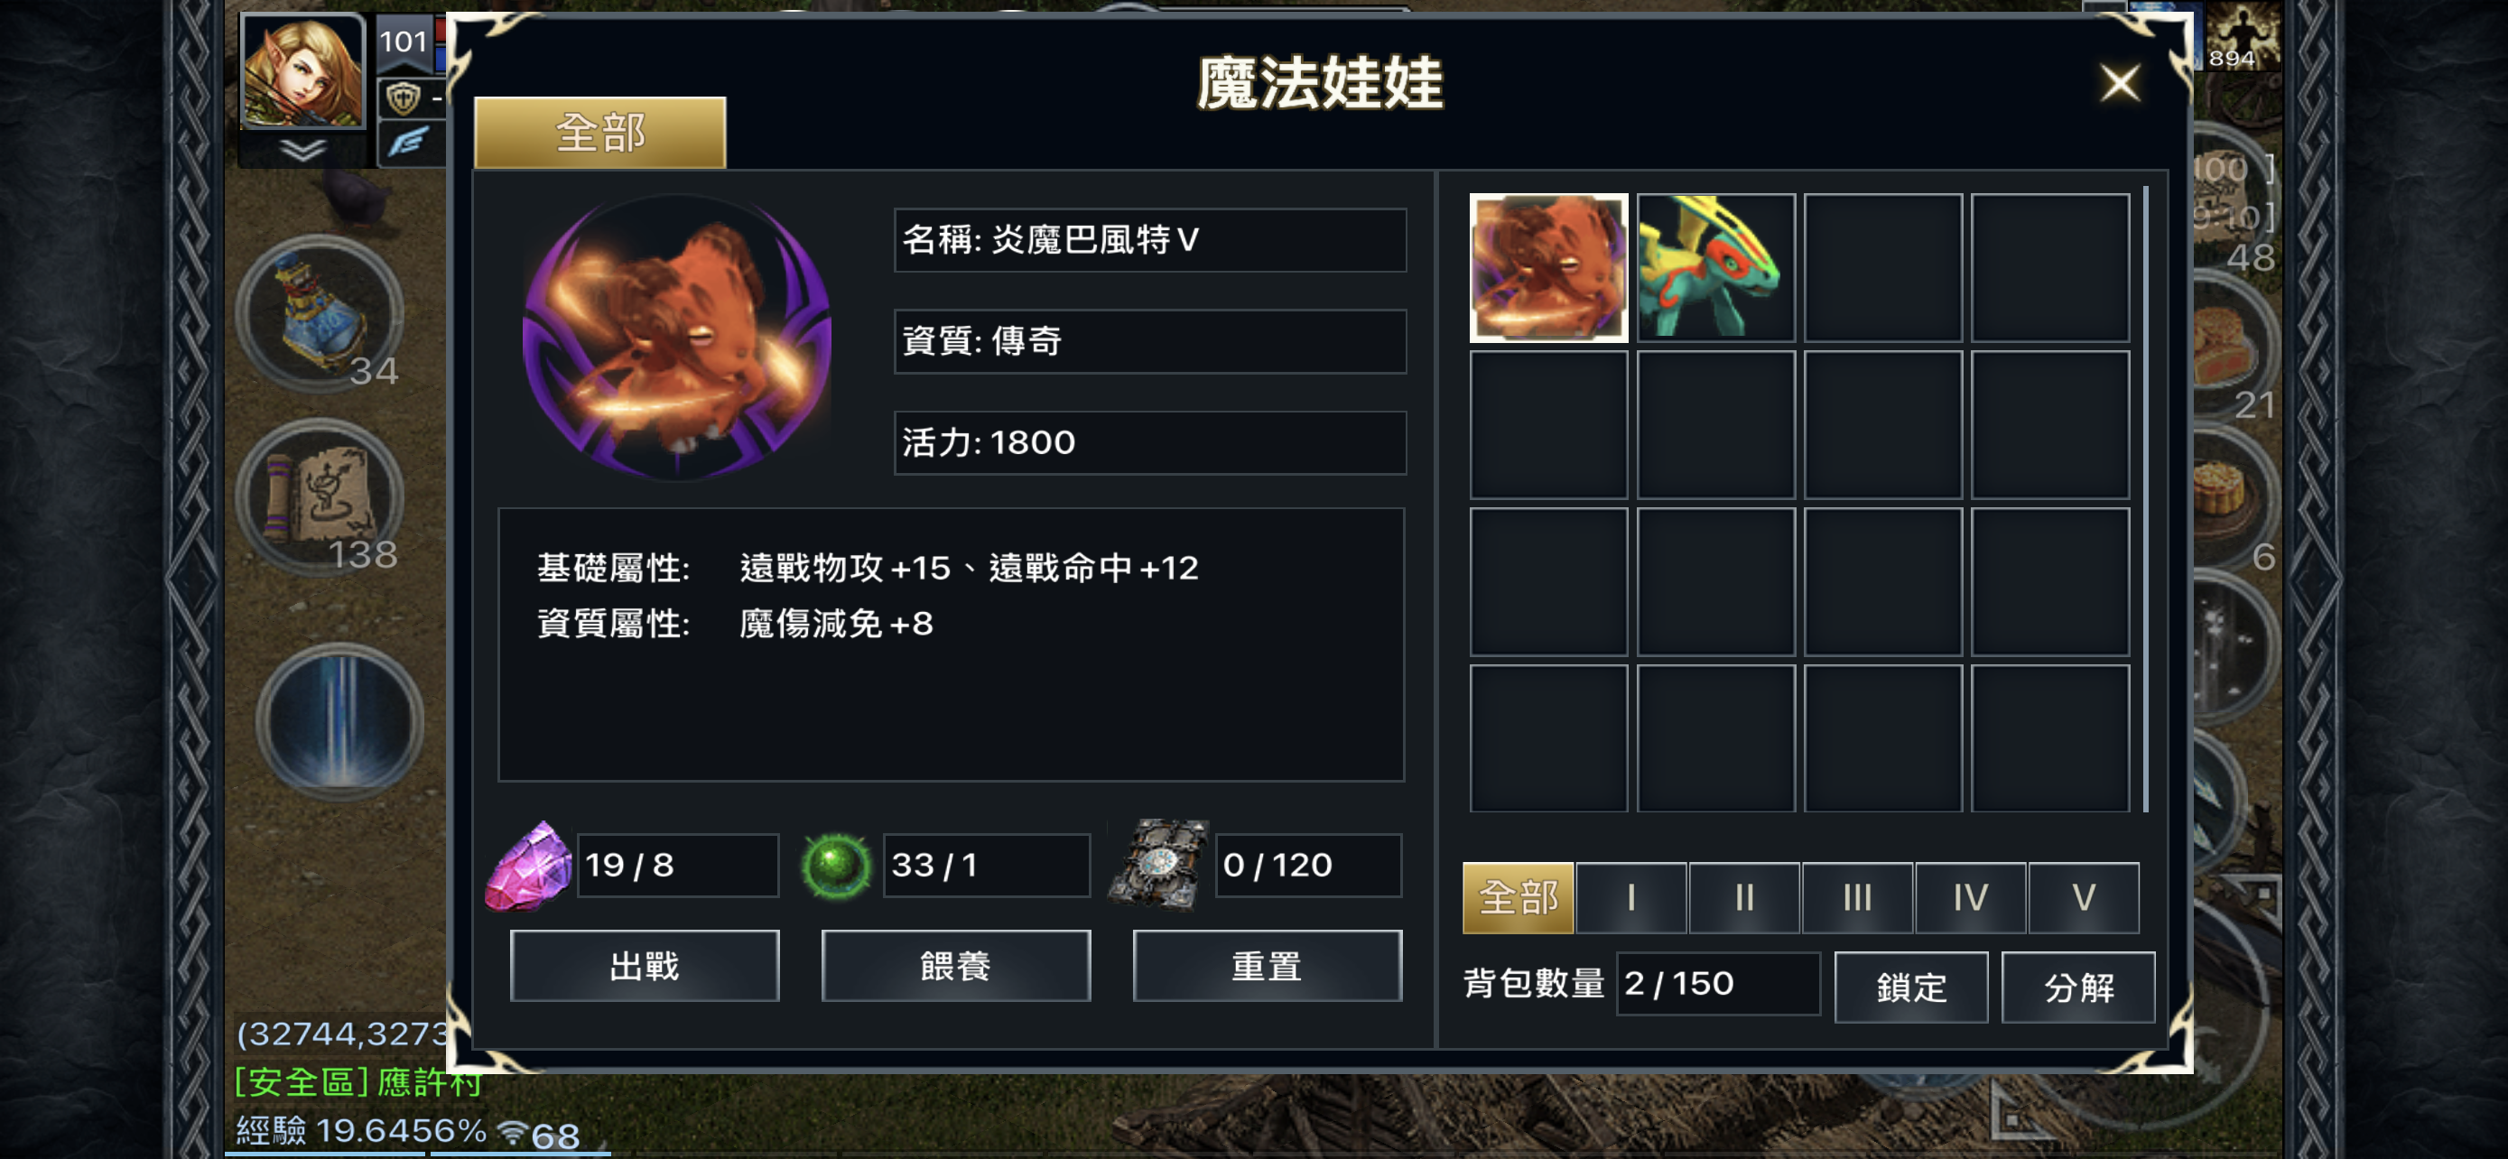Select the teal dragon doll thumbnail
The height and width of the screenshot is (1159, 2508).
1715,267
